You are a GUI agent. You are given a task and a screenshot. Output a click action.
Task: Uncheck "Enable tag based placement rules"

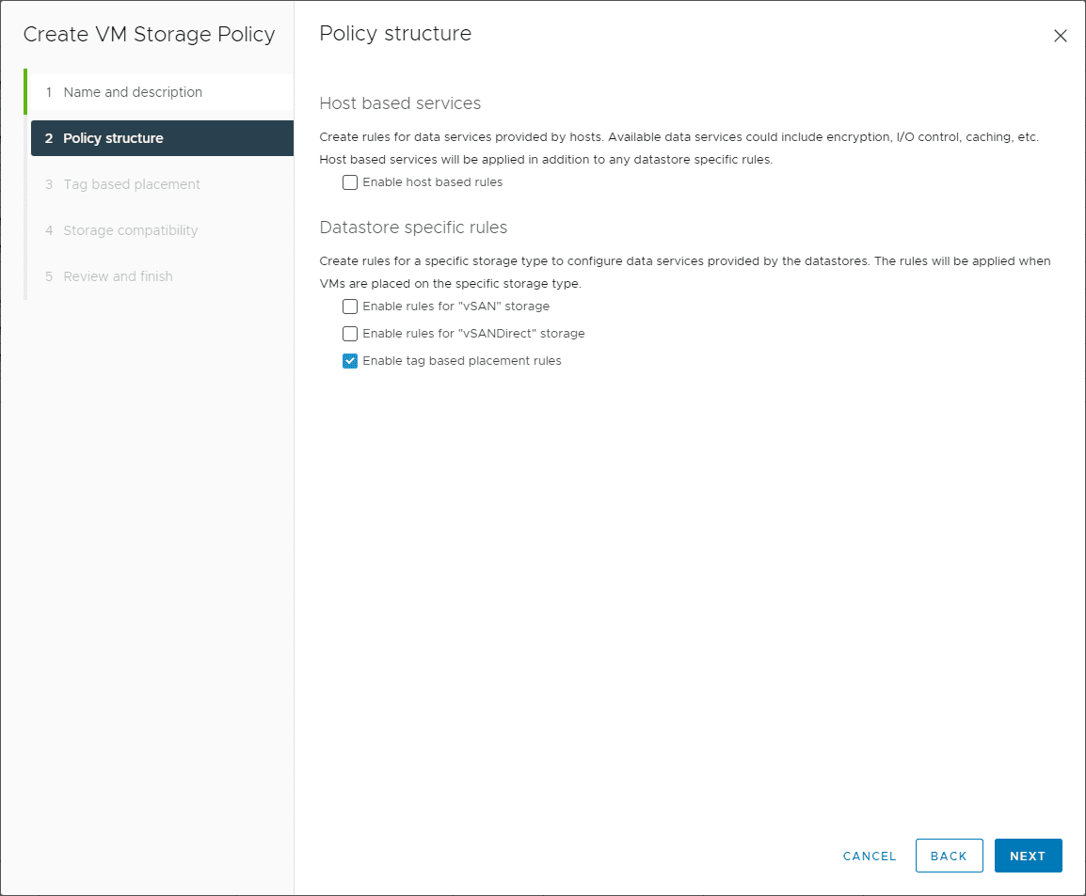pyautogui.click(x=350, y=360)
